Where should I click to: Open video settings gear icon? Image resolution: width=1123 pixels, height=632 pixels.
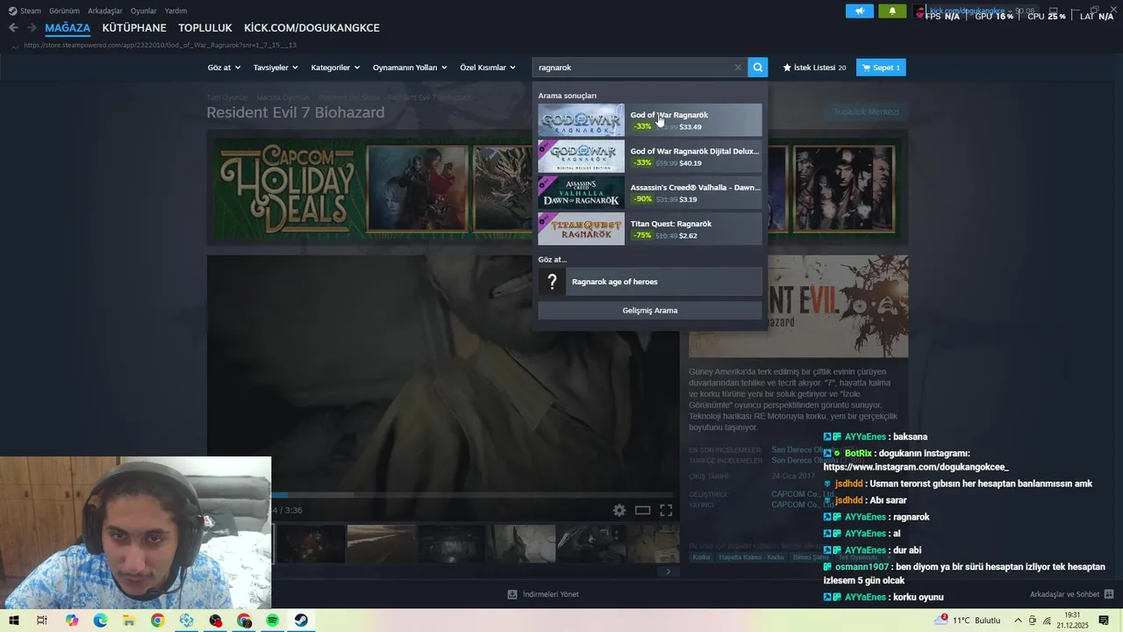pyautogui.click(x=619, y=510)
